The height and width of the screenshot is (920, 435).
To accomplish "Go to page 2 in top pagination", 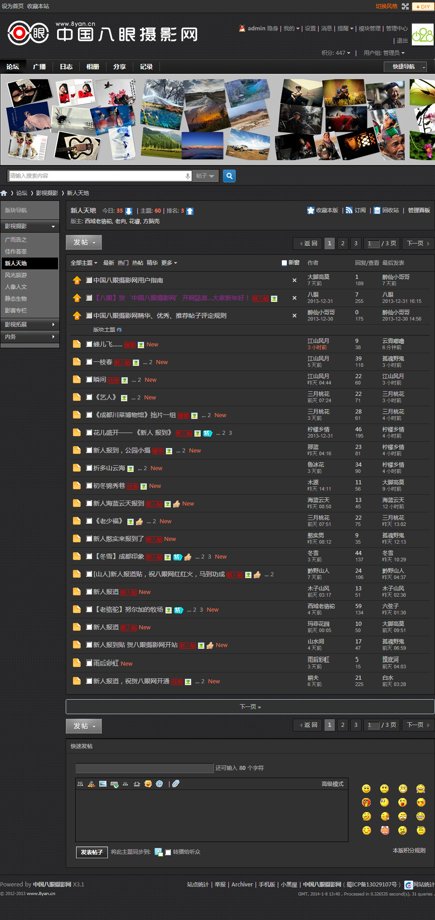I will pyautogui.click(x=343, y=243).
